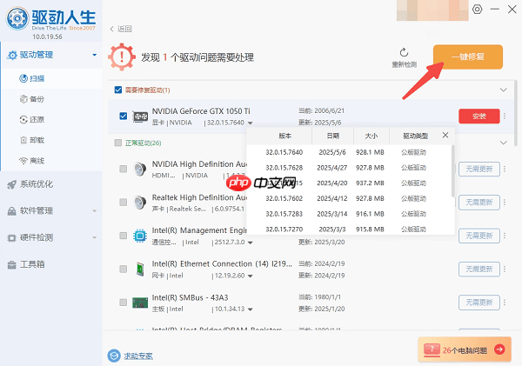Check the NVIDIA High Definition Audio checkbox
Screen dimensions: 522x366
click(124, 169)
